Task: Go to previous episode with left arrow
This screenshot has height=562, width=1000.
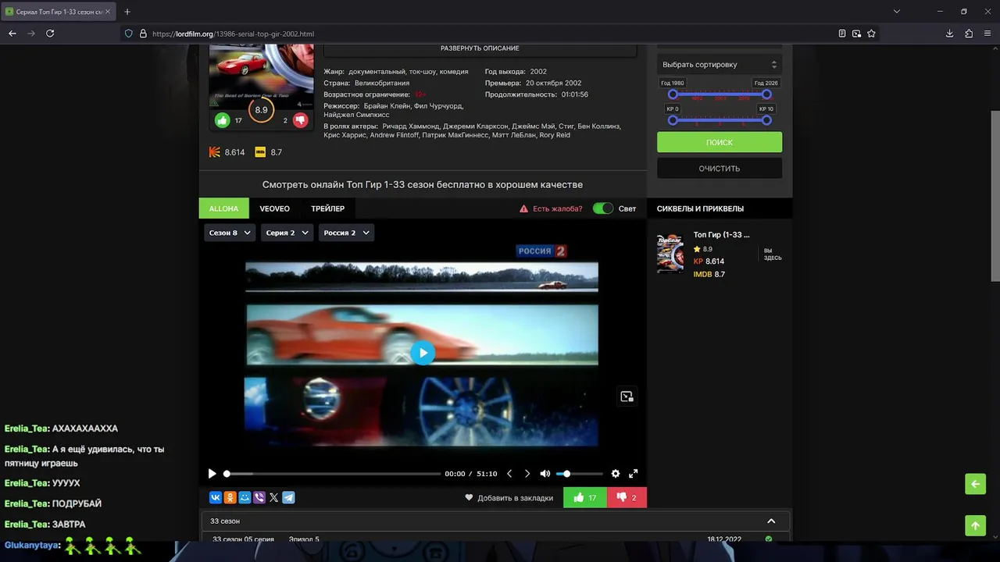Action: [x=509, y=474]
